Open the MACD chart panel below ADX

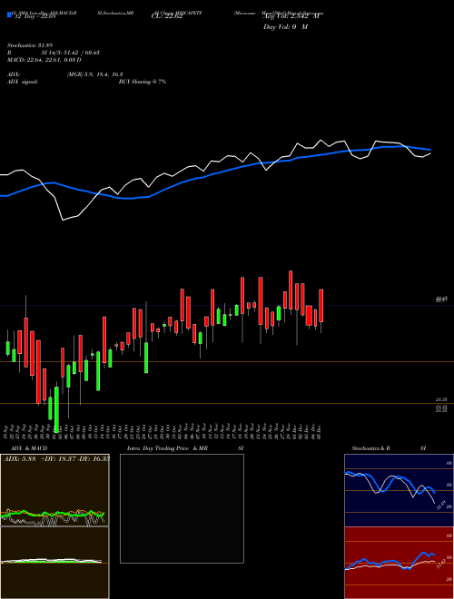point(54,563)
